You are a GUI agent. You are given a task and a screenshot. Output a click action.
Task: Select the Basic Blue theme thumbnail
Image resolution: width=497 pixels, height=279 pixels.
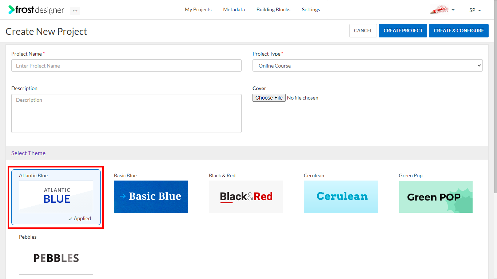tap(151, 197)
